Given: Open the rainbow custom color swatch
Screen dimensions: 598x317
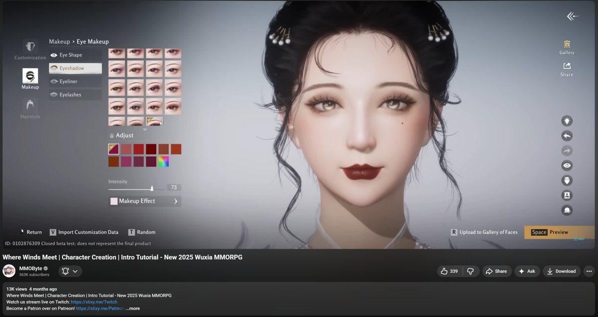Looking at the screenshot, I should coord(163,161).
